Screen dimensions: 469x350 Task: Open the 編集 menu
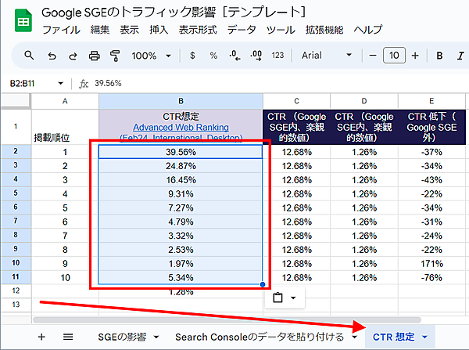click(x=100, y=30)
